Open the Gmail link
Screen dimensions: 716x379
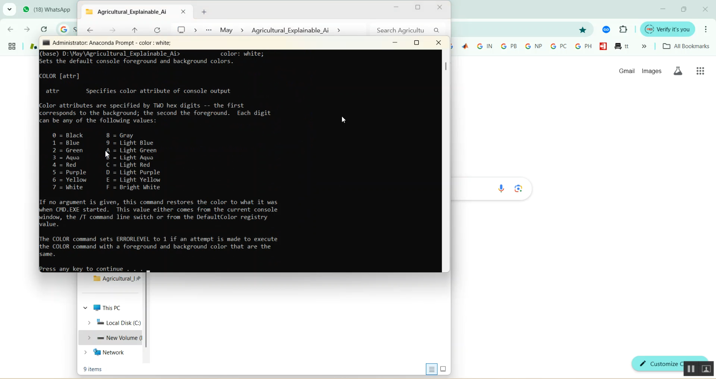tap(627, 71)
